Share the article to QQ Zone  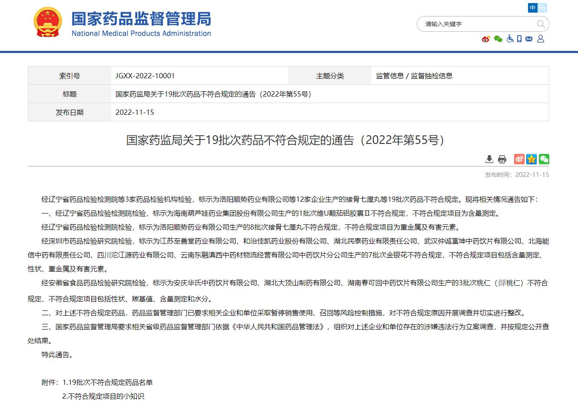coord(531,159)
